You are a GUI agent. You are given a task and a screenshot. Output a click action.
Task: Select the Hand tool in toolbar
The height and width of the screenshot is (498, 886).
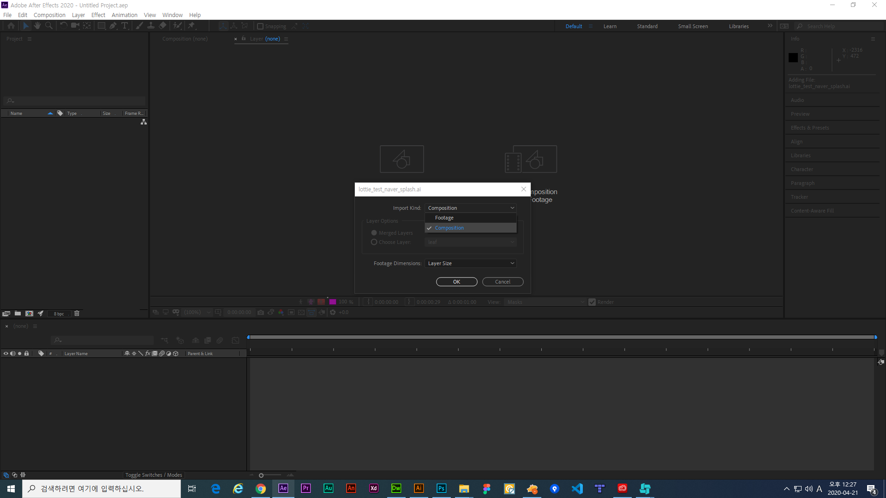click(x=37, y=26)
